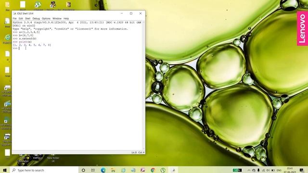This screenshot has width=308, height=173.
Task: Open the Debug menu
Action: (x=36, y=18)
